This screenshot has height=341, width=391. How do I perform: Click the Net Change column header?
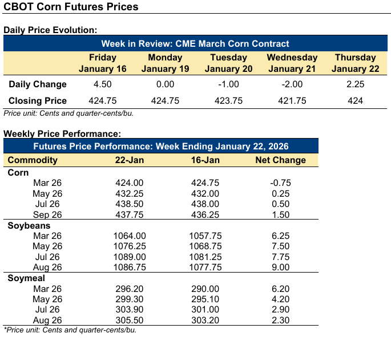pos(280,160)
